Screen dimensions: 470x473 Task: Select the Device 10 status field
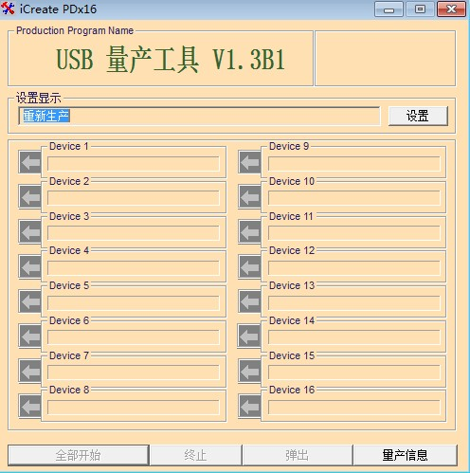[354, 198]
